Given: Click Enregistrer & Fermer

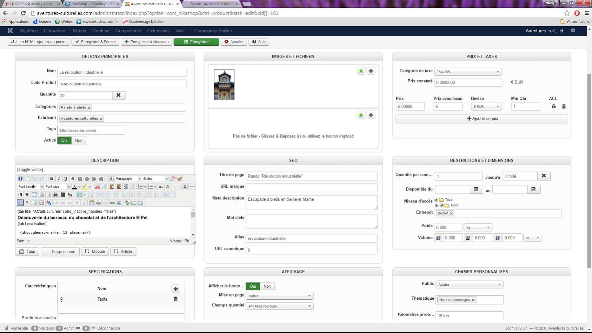Looking at the screenshot, I should coord(96,42).
